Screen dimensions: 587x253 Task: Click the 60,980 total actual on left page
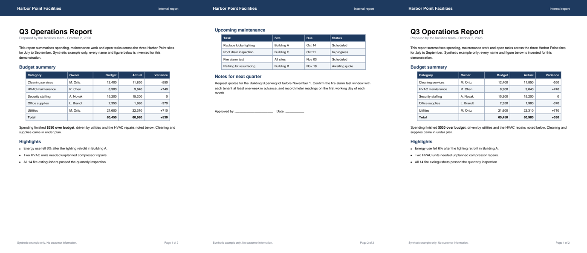coord(132,117)
